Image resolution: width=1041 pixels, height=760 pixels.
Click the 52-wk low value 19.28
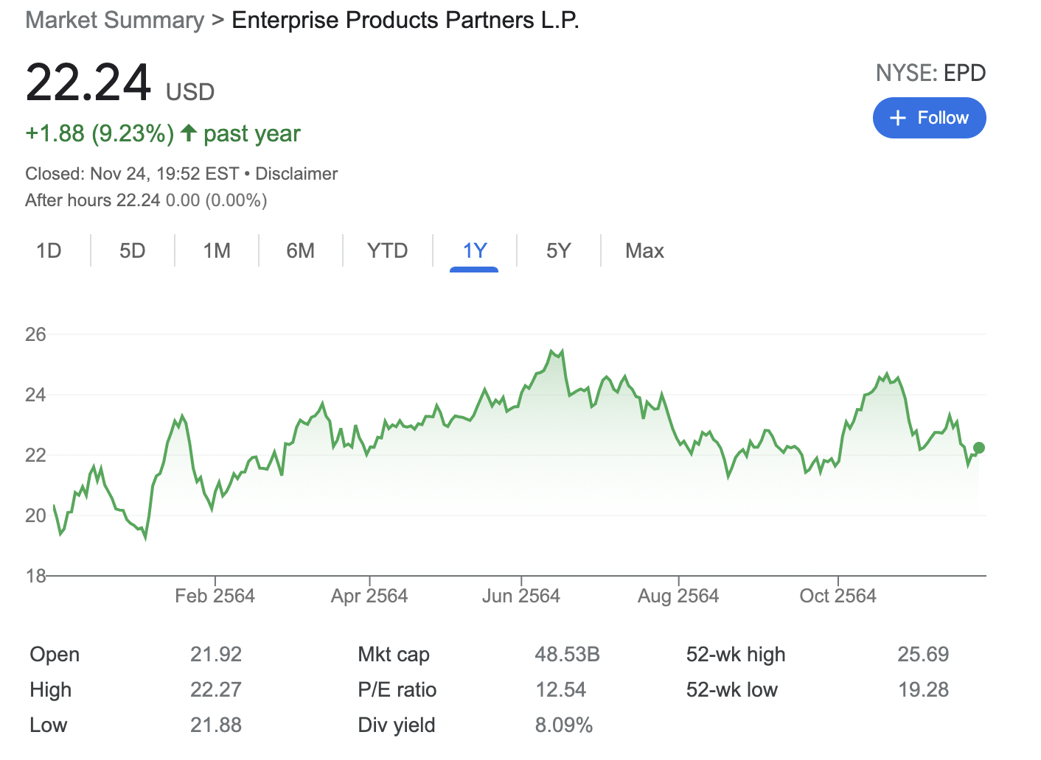tap(923, 689)
